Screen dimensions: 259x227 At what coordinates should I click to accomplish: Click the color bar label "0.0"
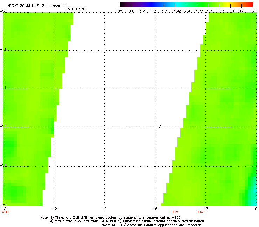241,11
